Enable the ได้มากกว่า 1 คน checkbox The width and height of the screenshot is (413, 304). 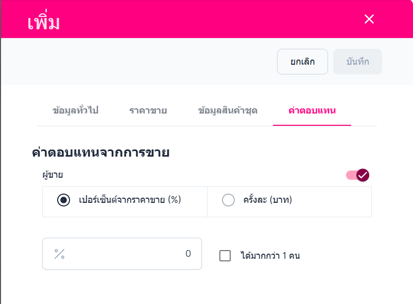click(225, 256)
